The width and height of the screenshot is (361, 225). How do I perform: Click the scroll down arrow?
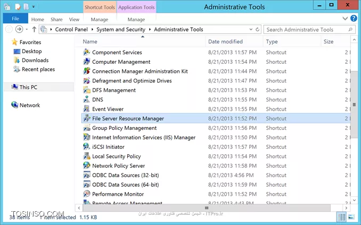pyautogui.click(x=354, y=201)
